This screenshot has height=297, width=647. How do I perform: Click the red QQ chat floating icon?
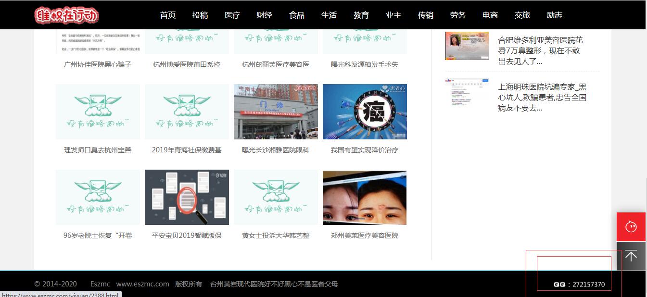pyautogui.click(x=631, y=226)
